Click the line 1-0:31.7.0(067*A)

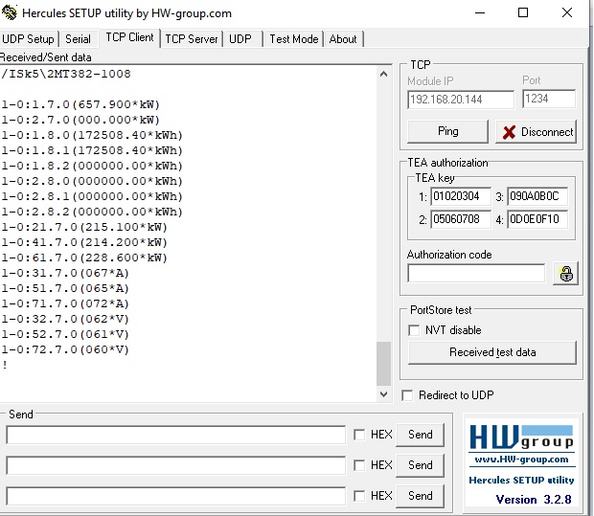(x=65, y=273)
